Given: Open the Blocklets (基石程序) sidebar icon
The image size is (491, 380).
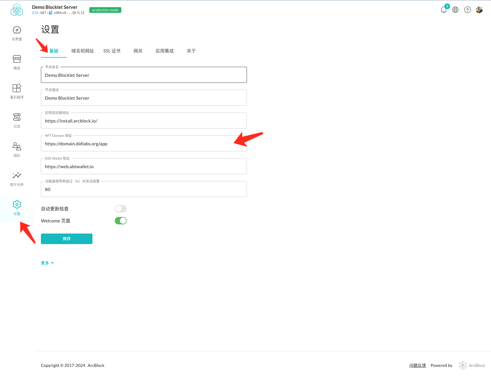Looking at the screenshot, I should [x=17, y=89].
